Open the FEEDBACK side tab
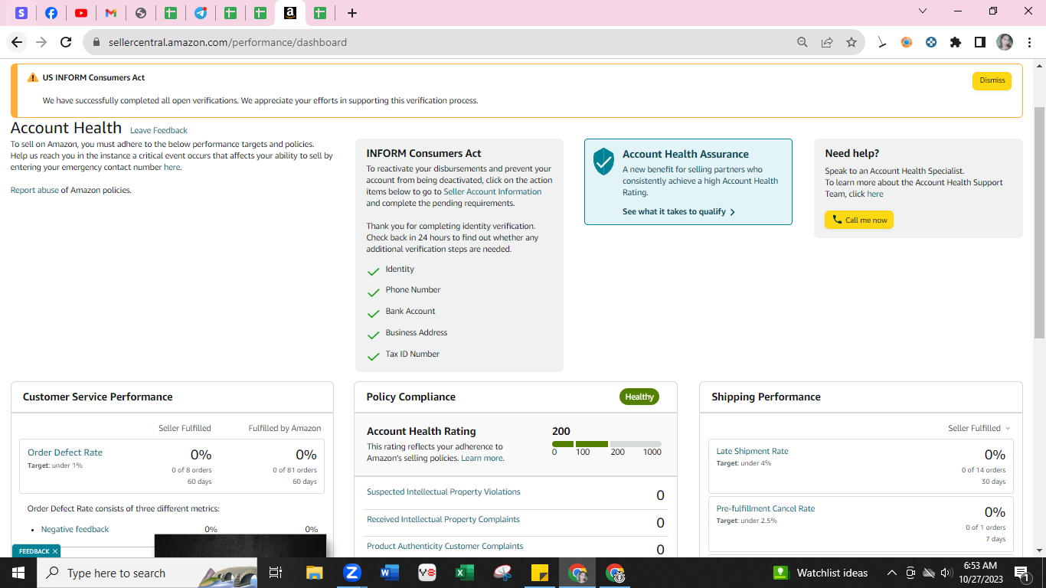 [x=34, y=551]
